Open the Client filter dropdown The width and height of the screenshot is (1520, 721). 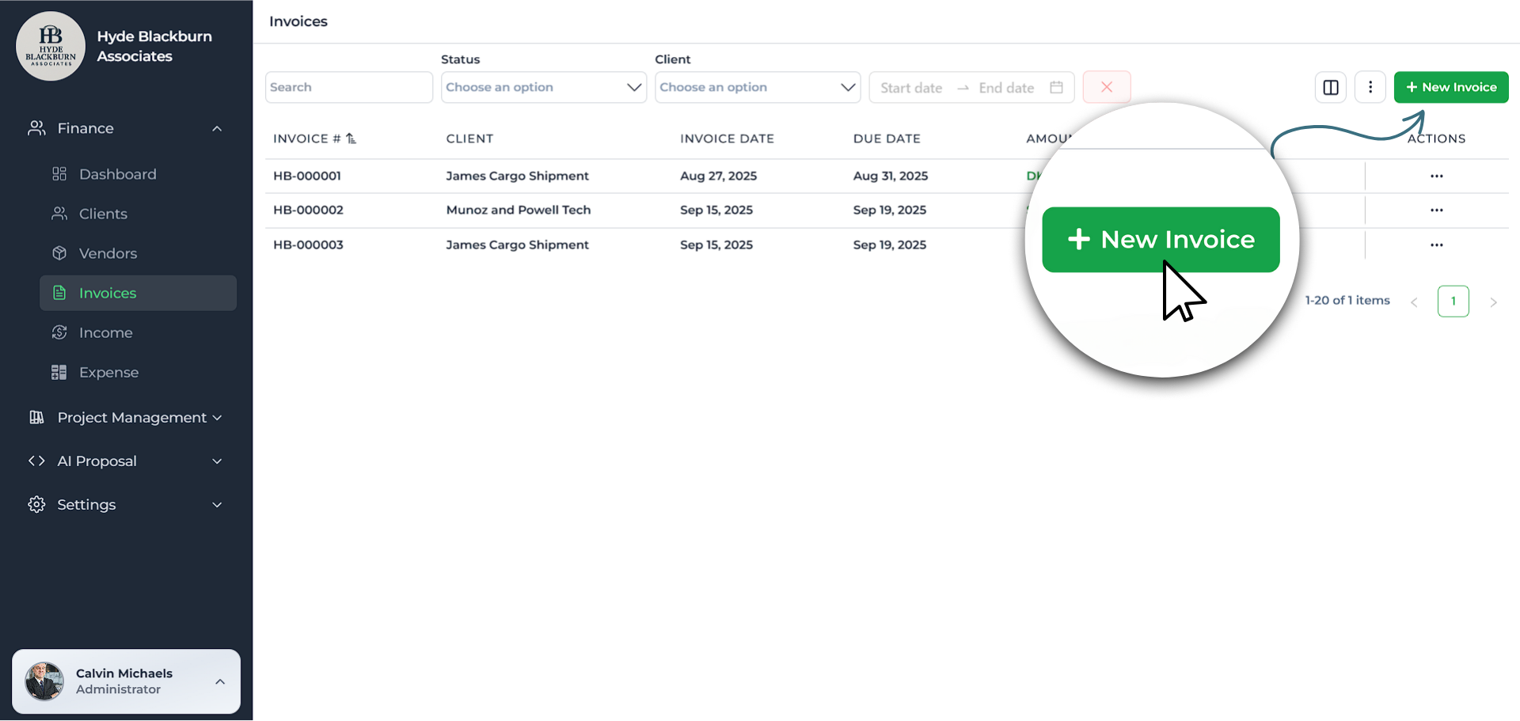pyautogui.click(x=757, y=87)
